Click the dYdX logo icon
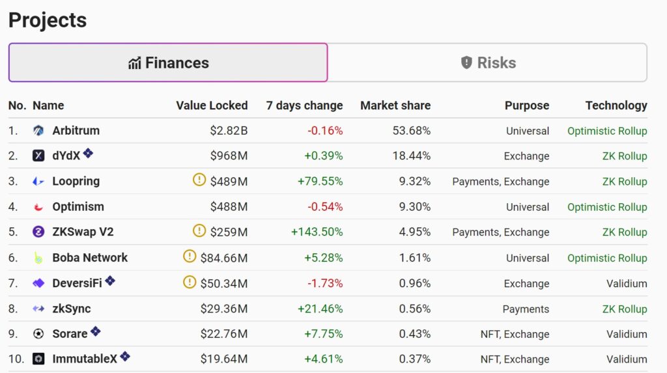This screenshot has height=373, width=667. pos(38,156)
